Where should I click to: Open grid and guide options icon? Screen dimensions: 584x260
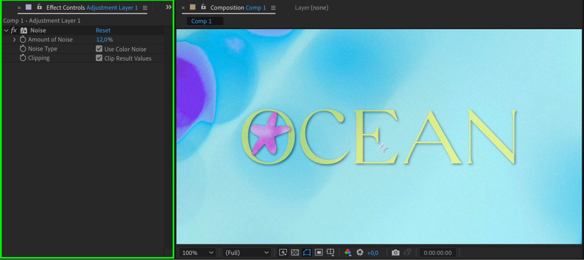[330, 252]
